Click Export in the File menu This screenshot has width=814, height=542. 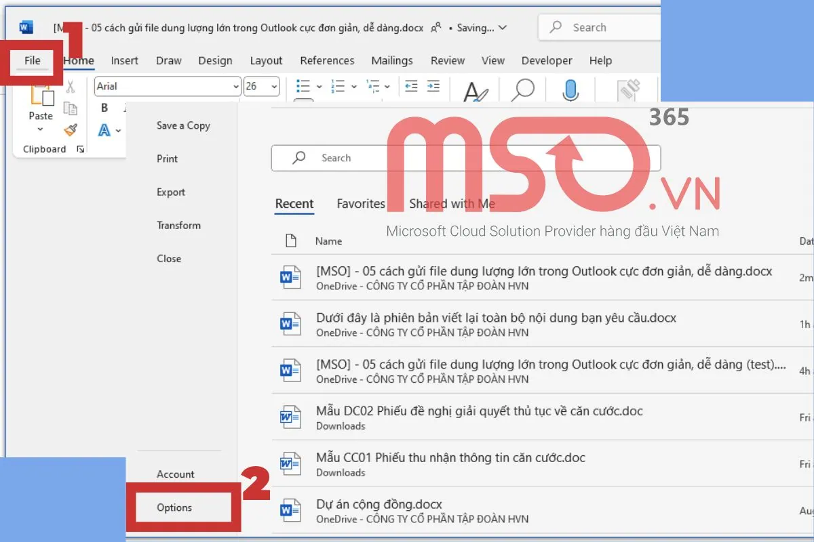tap(170, 192)
